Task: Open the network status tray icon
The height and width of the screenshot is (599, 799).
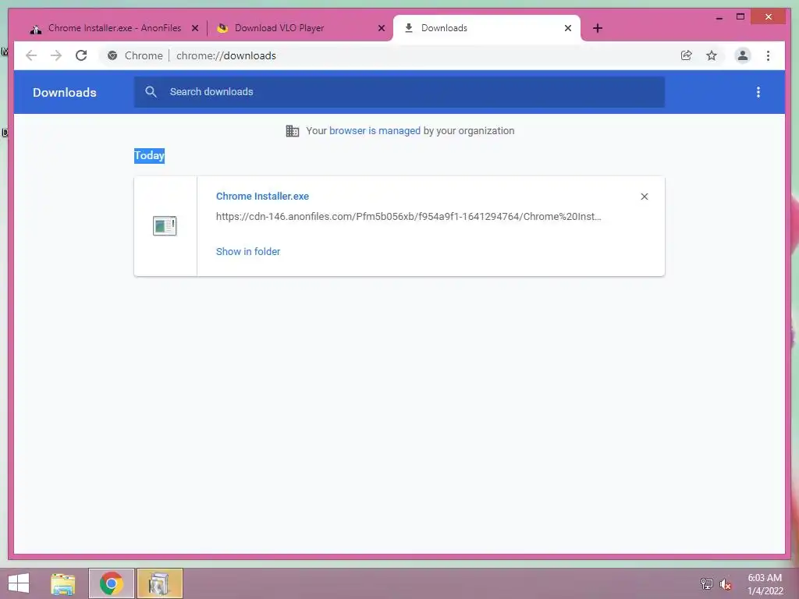Action: pyautogui.click(x=707, y=583)
